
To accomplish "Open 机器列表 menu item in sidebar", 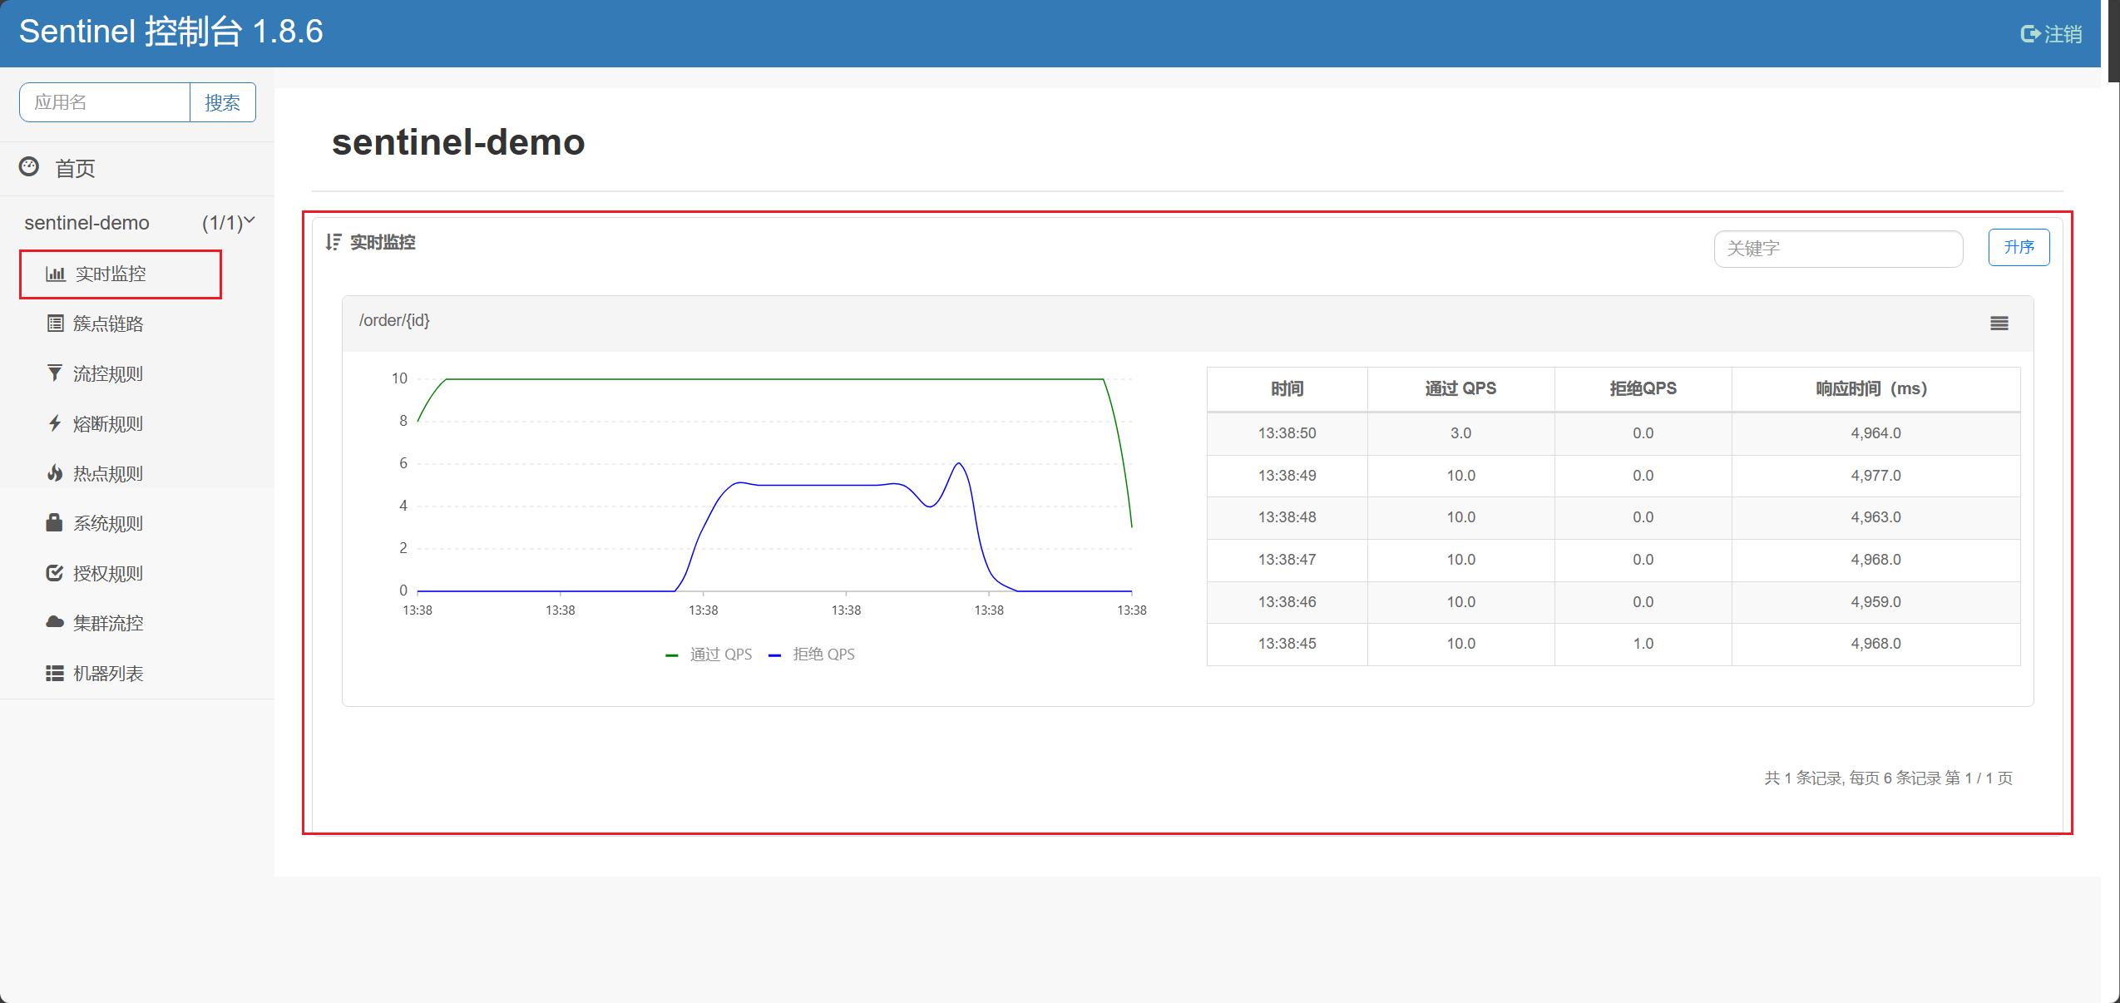I will click(x=108, y=673).
